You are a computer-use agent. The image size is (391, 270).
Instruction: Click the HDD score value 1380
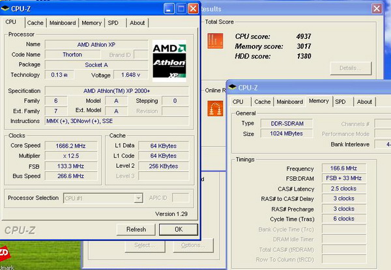(x=304, y=56)
